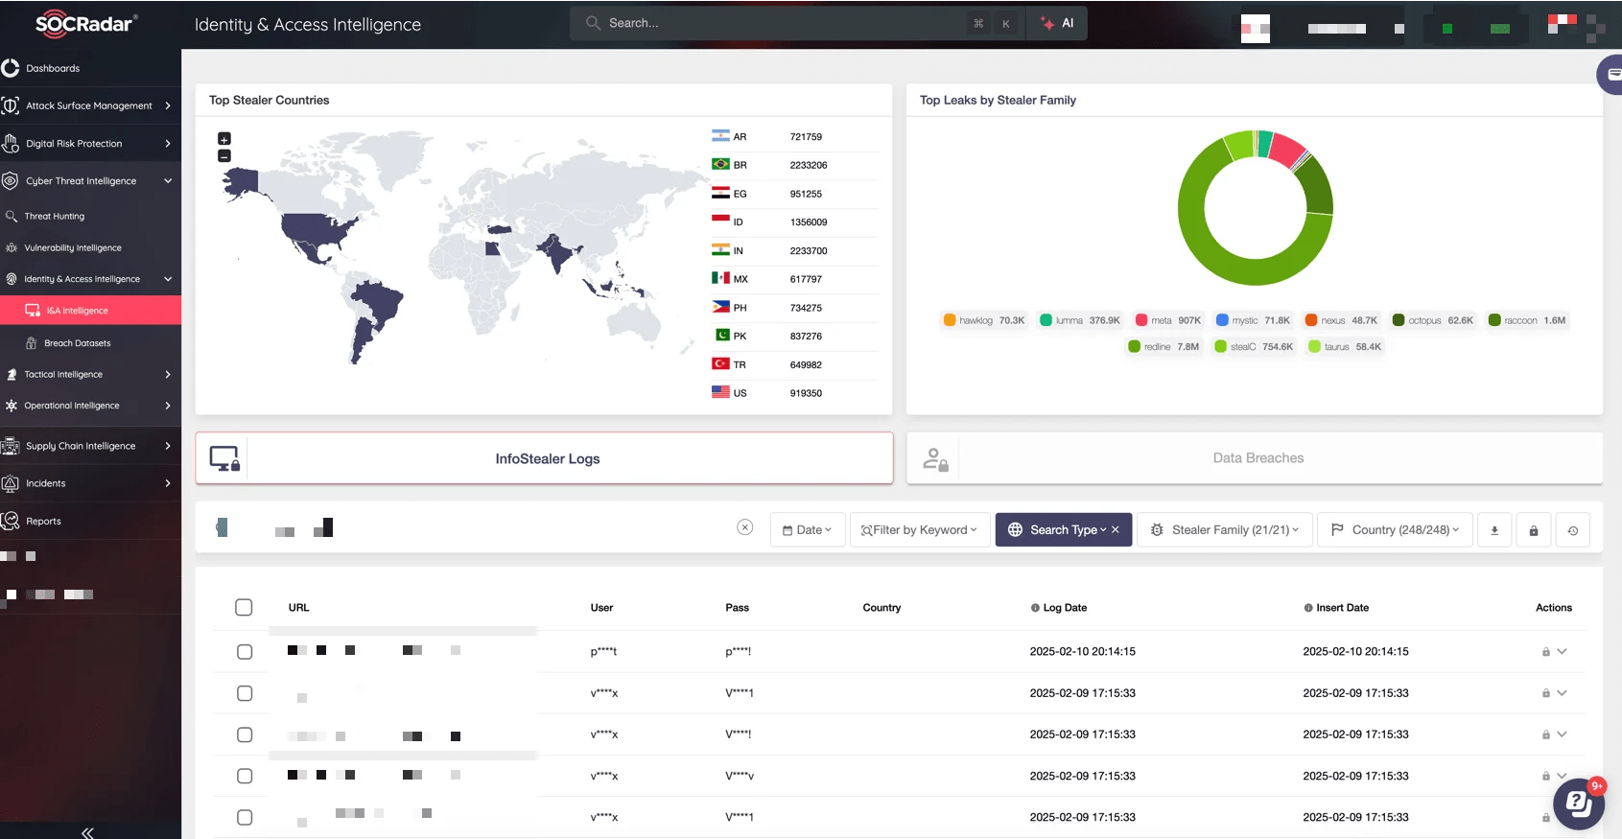Check the box for the V****1 second row

click(245, 693)
